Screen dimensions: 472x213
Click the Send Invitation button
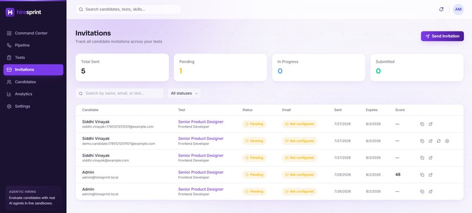[x=442, y=36]
